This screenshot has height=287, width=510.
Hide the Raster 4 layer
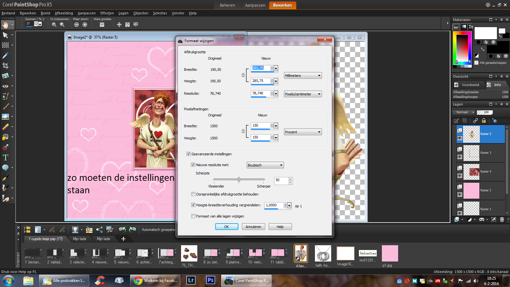460,176
